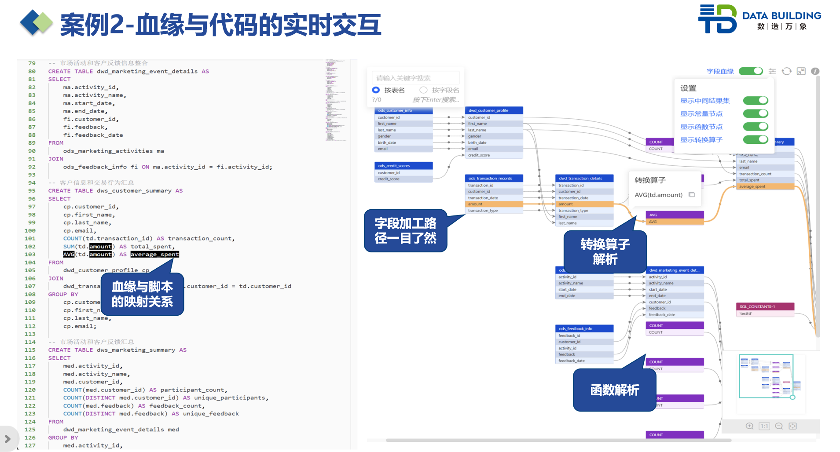Click dws_customer_summary in code line 95

[134, 191]
